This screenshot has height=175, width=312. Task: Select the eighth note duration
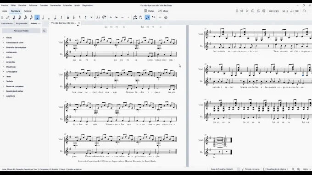31,17
